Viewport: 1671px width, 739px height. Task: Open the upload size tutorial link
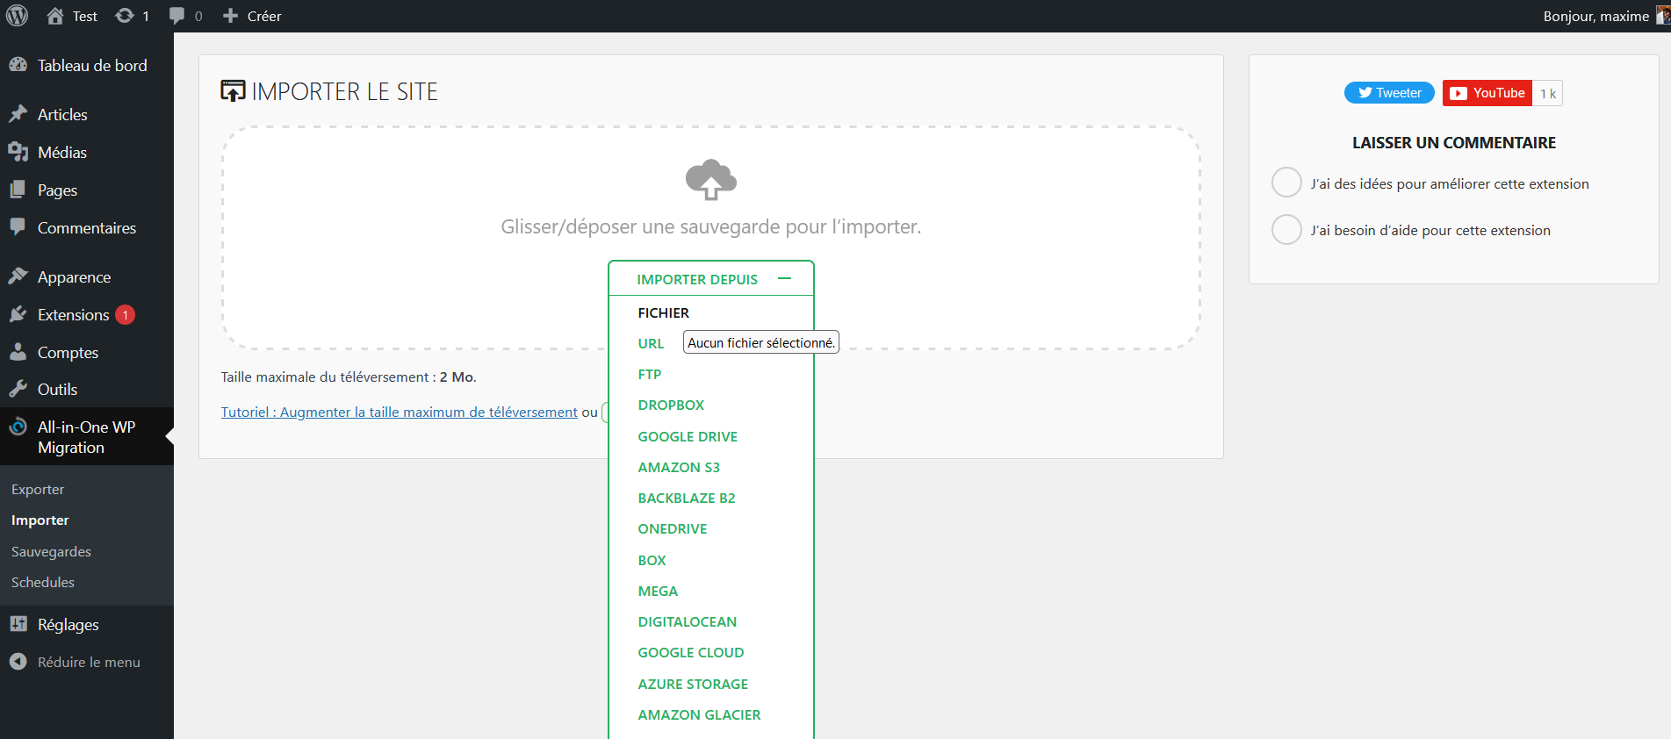[399, 412]
